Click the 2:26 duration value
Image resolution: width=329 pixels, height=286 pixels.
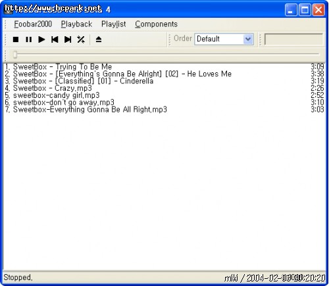click(317, 88)
